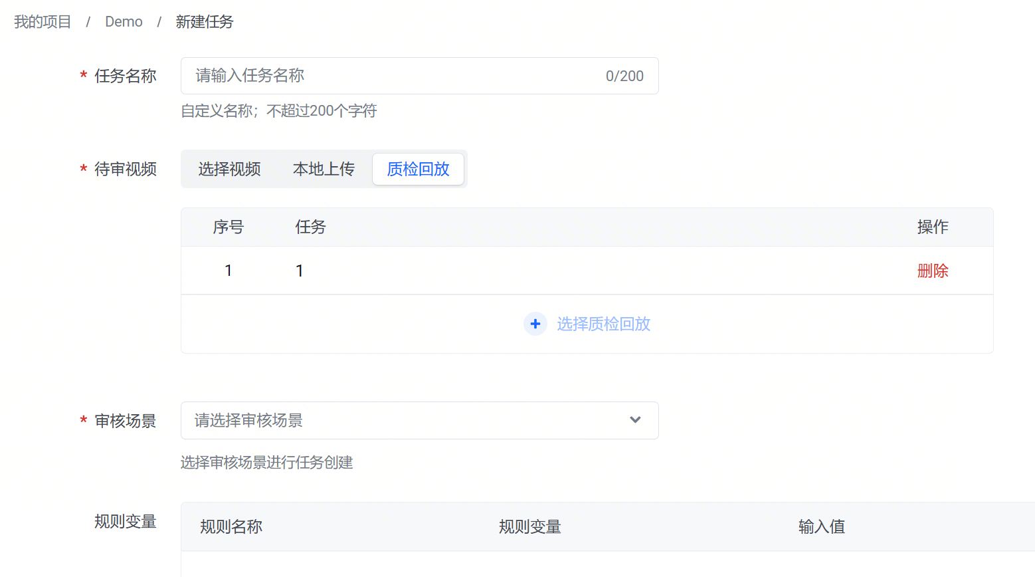Click the 输入值 column header
This screenshot has width=1035, height=577.
822,527
